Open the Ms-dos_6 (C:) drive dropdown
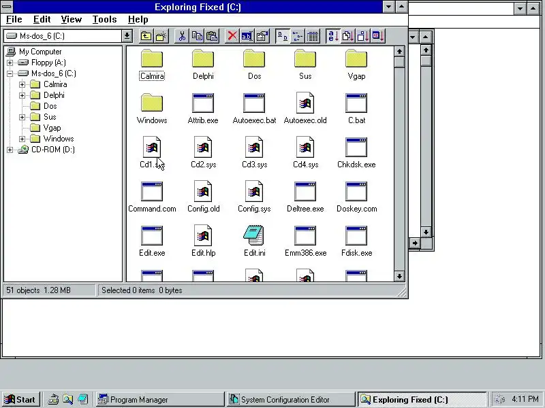 coord(127,36)
